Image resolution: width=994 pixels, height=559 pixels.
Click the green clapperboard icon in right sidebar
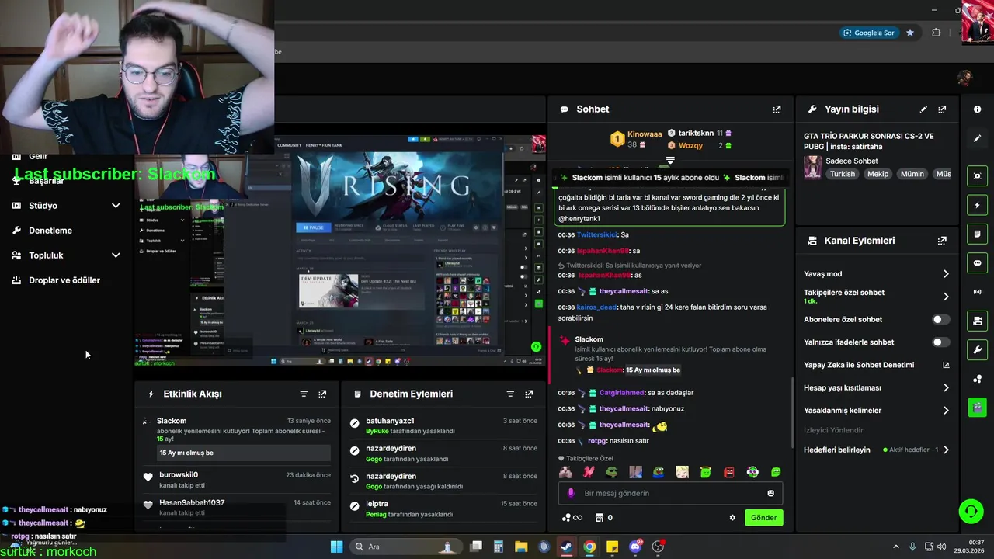[x=977, y=407]
